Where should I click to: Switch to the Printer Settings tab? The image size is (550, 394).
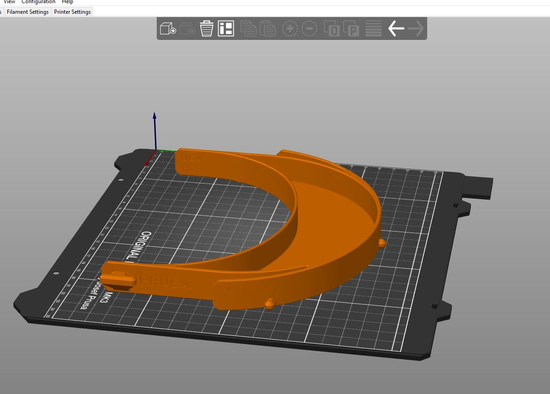(x=72, y=12)
